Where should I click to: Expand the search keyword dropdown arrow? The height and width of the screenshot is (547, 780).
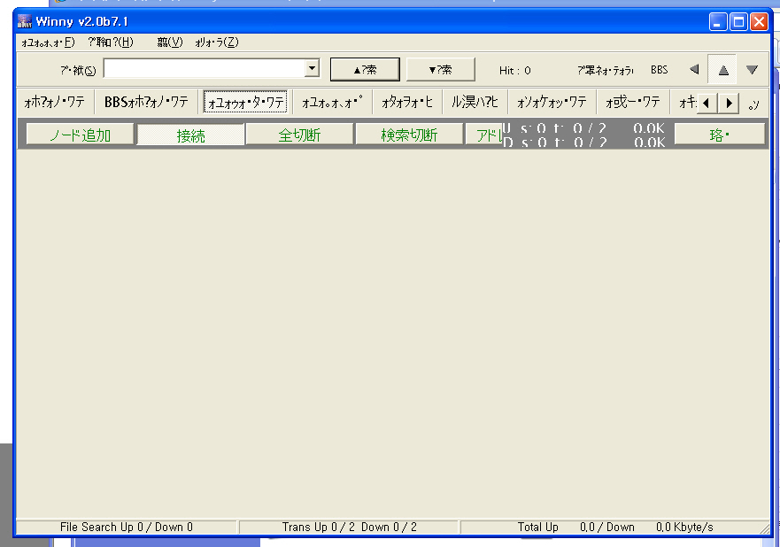pyautogui.click(x=312, y=67)
